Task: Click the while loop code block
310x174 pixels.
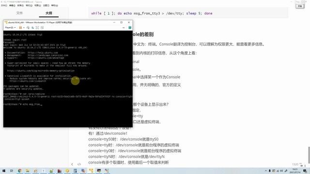Action: tap(188, 13)
